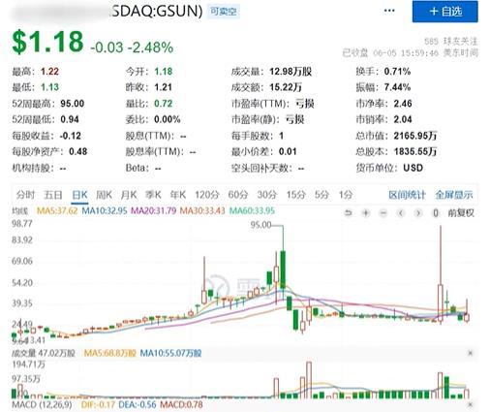Zoom in the K-line chart with plus icon
The width and height of the screenshot is (490, 412).
[366, 213]
